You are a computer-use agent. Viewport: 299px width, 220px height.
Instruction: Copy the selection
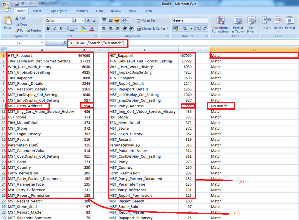(21, 24)
